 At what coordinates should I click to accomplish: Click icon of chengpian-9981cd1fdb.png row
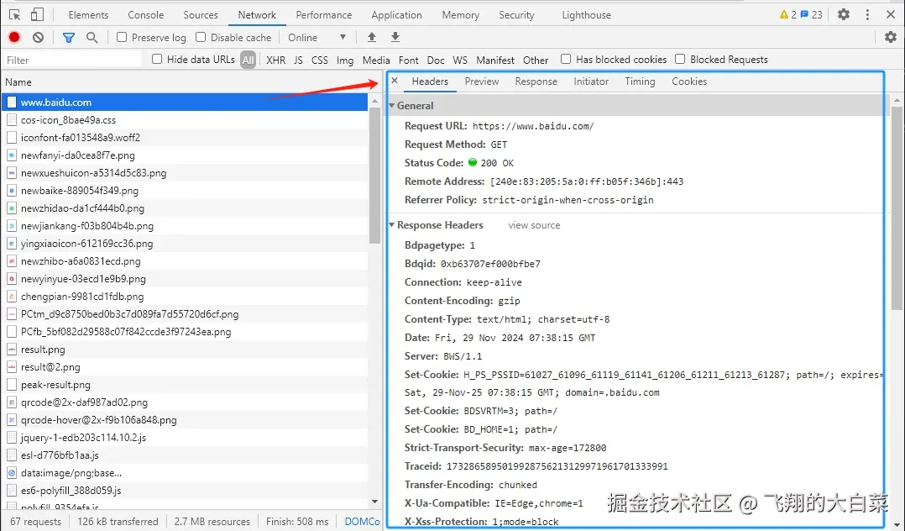[12, 297]
